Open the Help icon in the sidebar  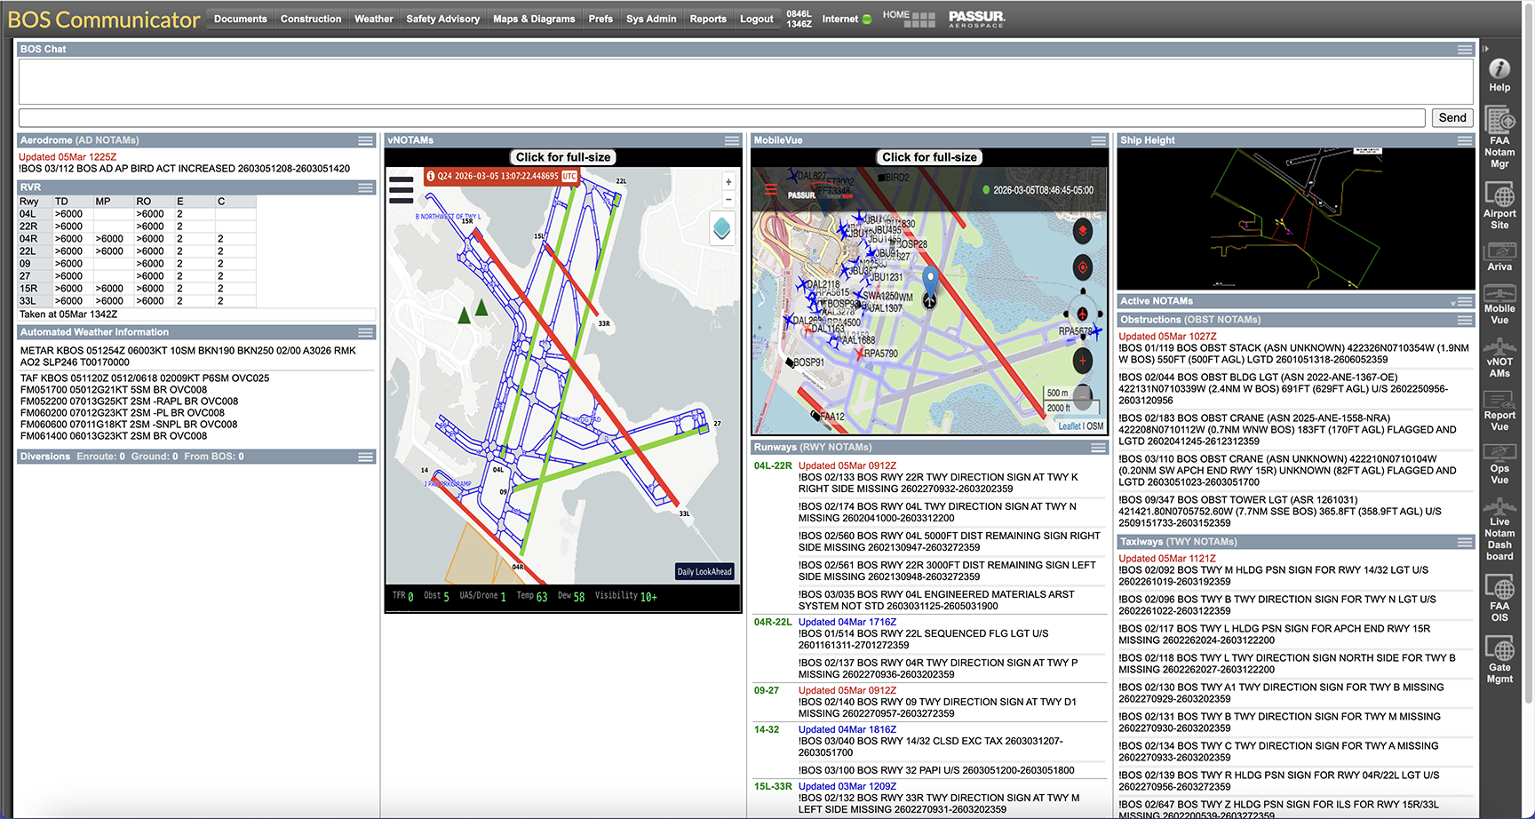(1499, 75)
